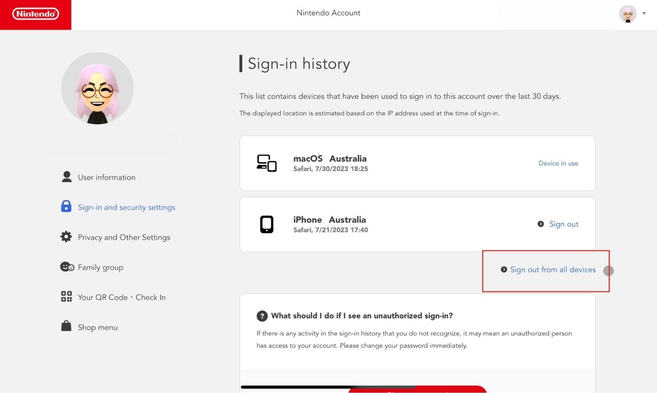
Task: Select text 'Safari, 7/30/2023 18:25'
Action: pos(331,169)
